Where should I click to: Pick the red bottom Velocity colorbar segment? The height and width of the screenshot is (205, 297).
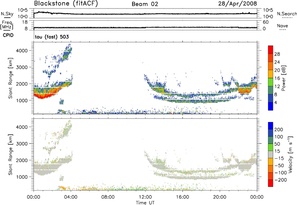pyautogui.click(x=271, y=183)
